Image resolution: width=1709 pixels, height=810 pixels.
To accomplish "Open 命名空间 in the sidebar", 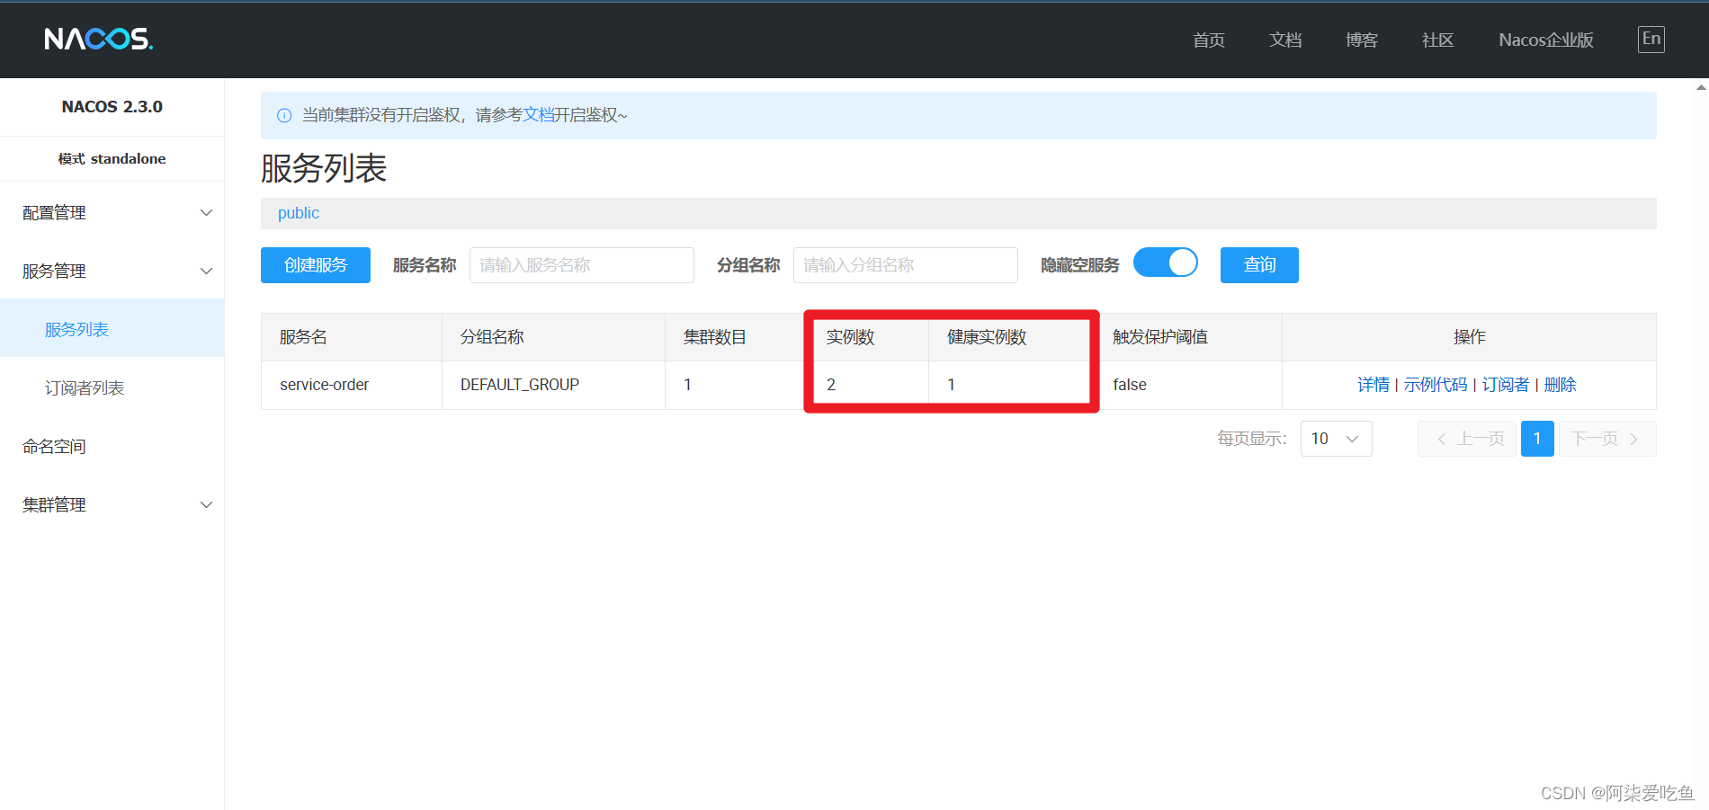I will 112,447.
